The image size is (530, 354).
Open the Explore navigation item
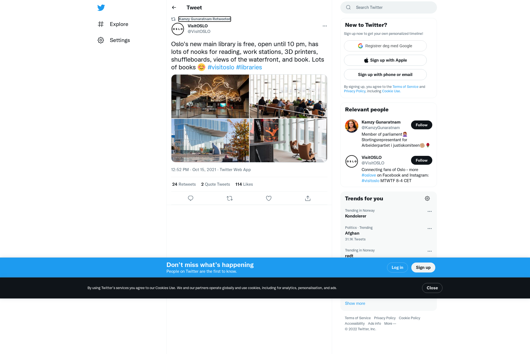[x=113, y=24]
